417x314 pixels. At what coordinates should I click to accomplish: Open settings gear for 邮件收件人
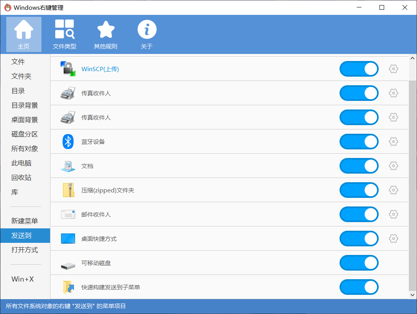393,214
